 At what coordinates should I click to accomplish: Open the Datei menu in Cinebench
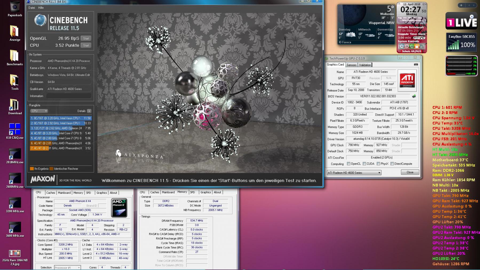[x=32, y=8]
